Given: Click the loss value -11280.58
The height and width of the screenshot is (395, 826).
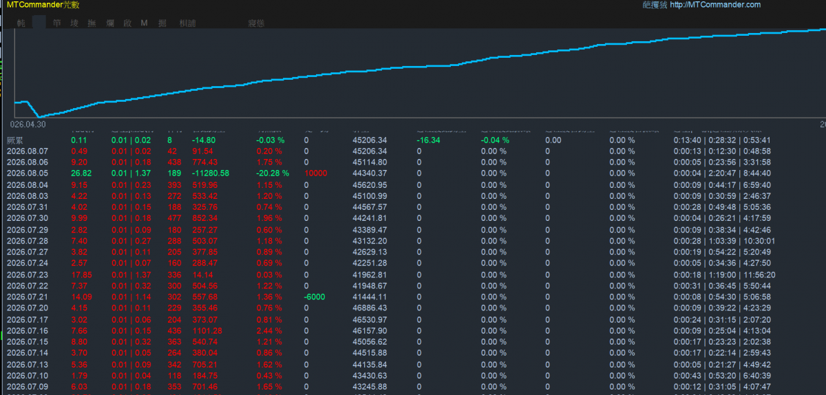Looking at the screenshot, I should click(211, 173).
